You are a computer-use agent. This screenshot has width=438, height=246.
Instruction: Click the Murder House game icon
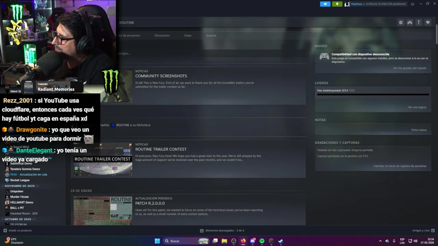[x=7, y=197]
